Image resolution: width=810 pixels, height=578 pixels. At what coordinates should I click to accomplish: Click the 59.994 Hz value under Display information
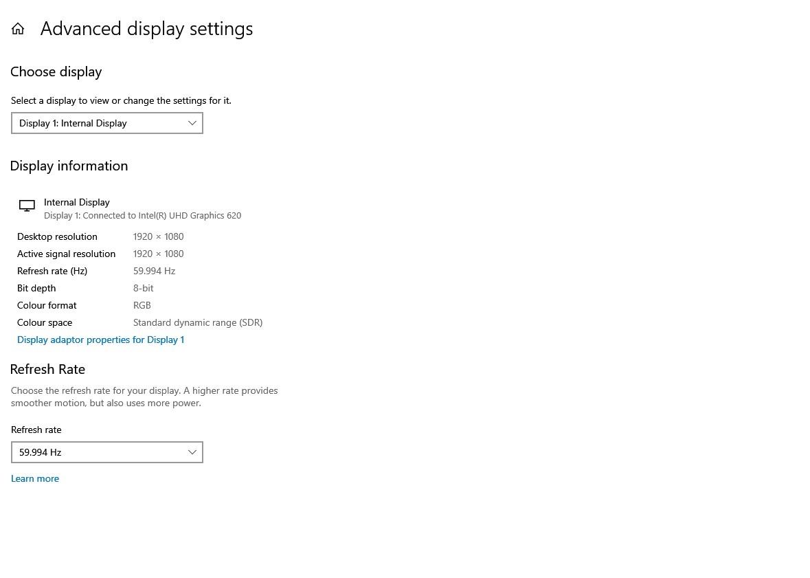[154, 271]
